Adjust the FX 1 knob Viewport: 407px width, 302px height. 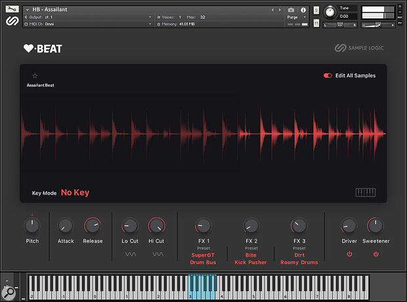point(203,226)
